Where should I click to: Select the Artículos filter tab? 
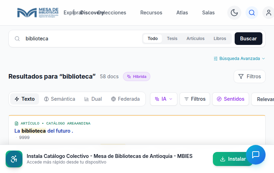195,39
